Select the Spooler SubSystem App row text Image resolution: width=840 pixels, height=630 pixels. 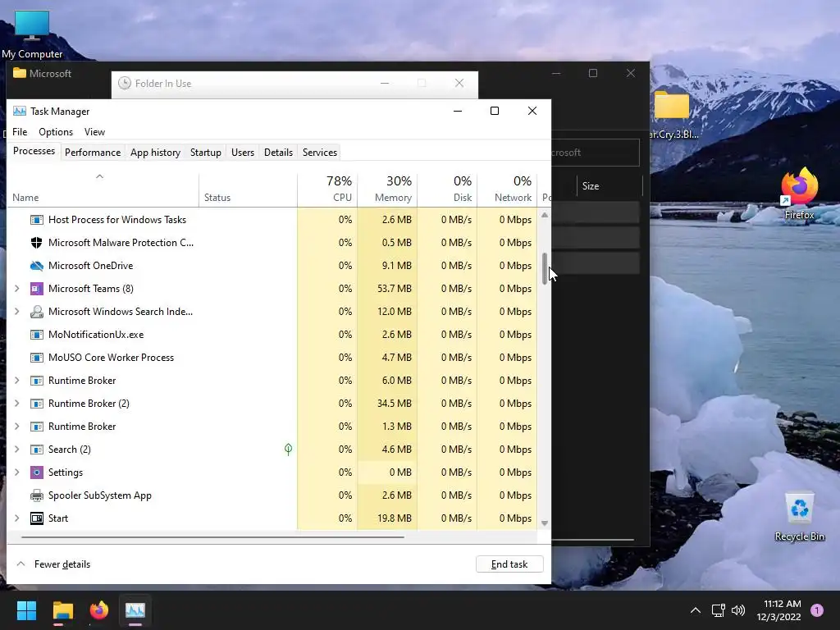[99, 495]
